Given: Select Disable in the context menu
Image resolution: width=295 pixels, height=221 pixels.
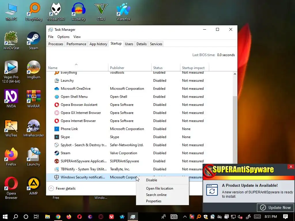Looking at the screenshot, I should coord(152,180).
